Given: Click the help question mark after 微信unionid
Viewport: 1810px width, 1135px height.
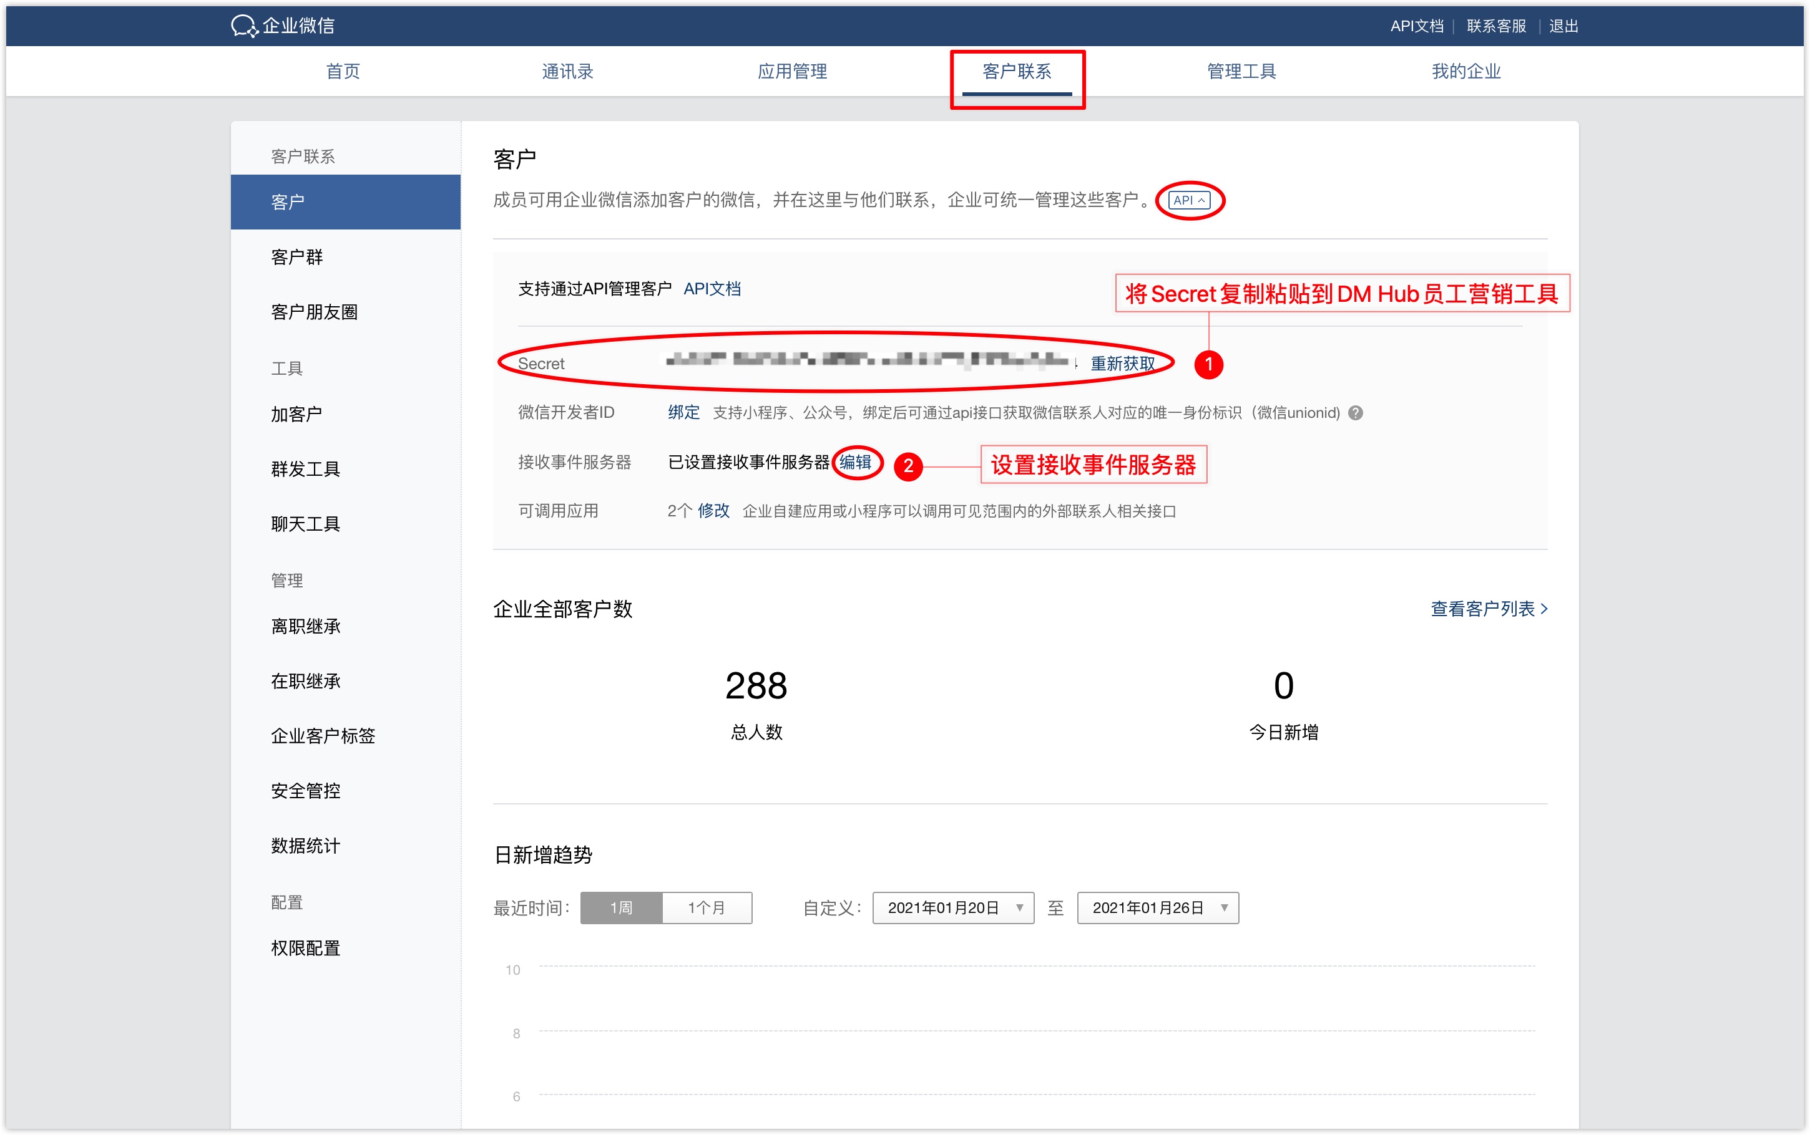Looking at the screenshot, I should (1356, 413).
